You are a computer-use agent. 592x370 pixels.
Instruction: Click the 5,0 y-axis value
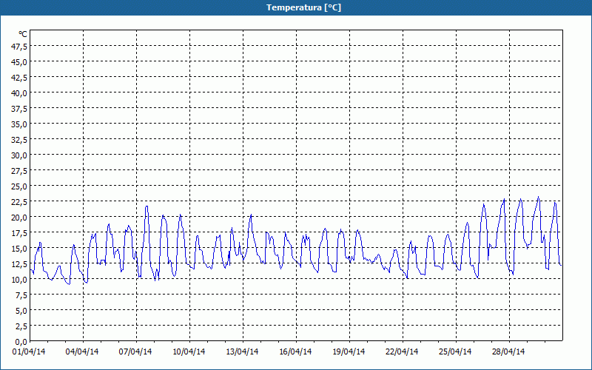pyautogui.click(x=21, y=311)
